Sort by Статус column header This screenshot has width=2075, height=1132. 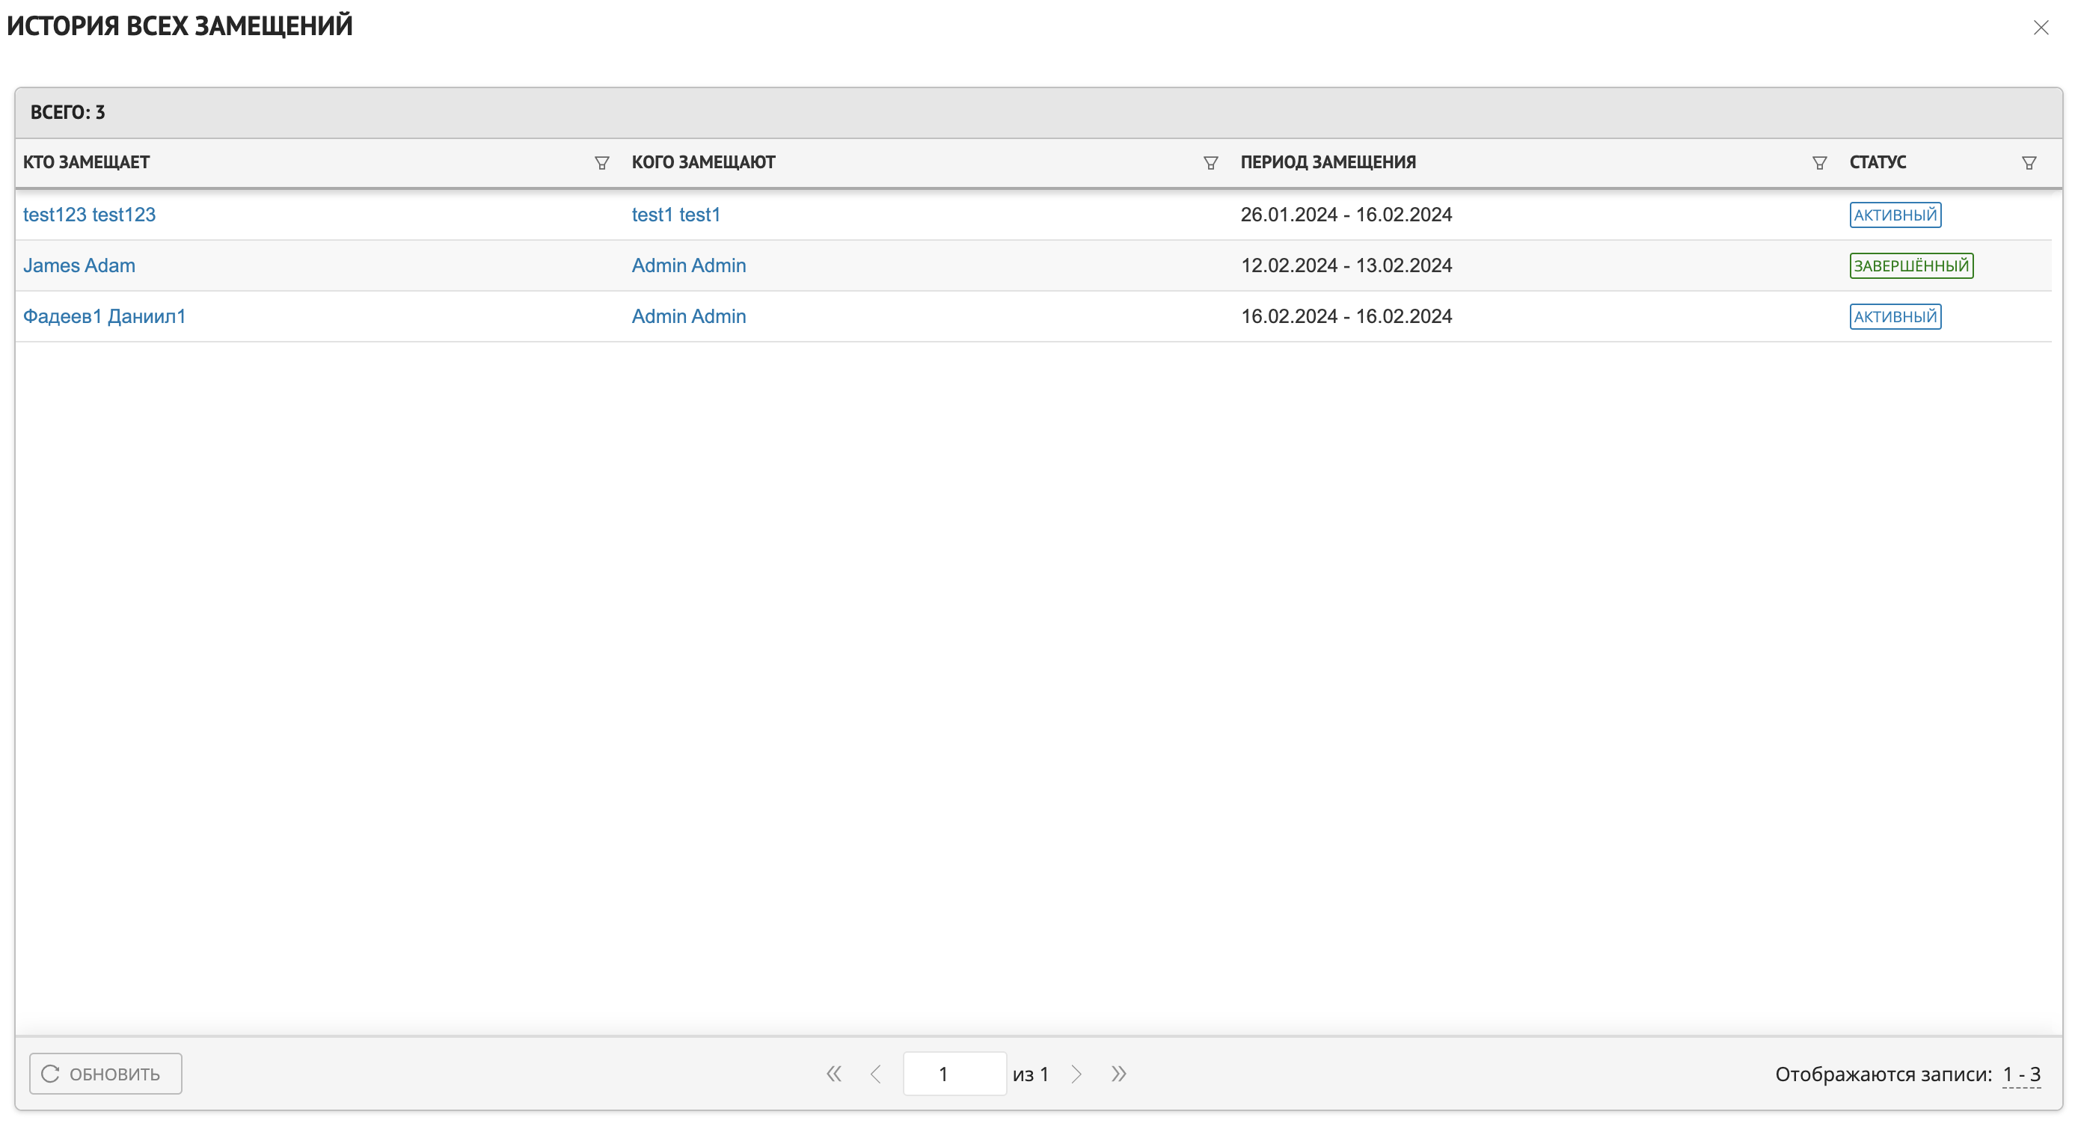coord(1877,162)
